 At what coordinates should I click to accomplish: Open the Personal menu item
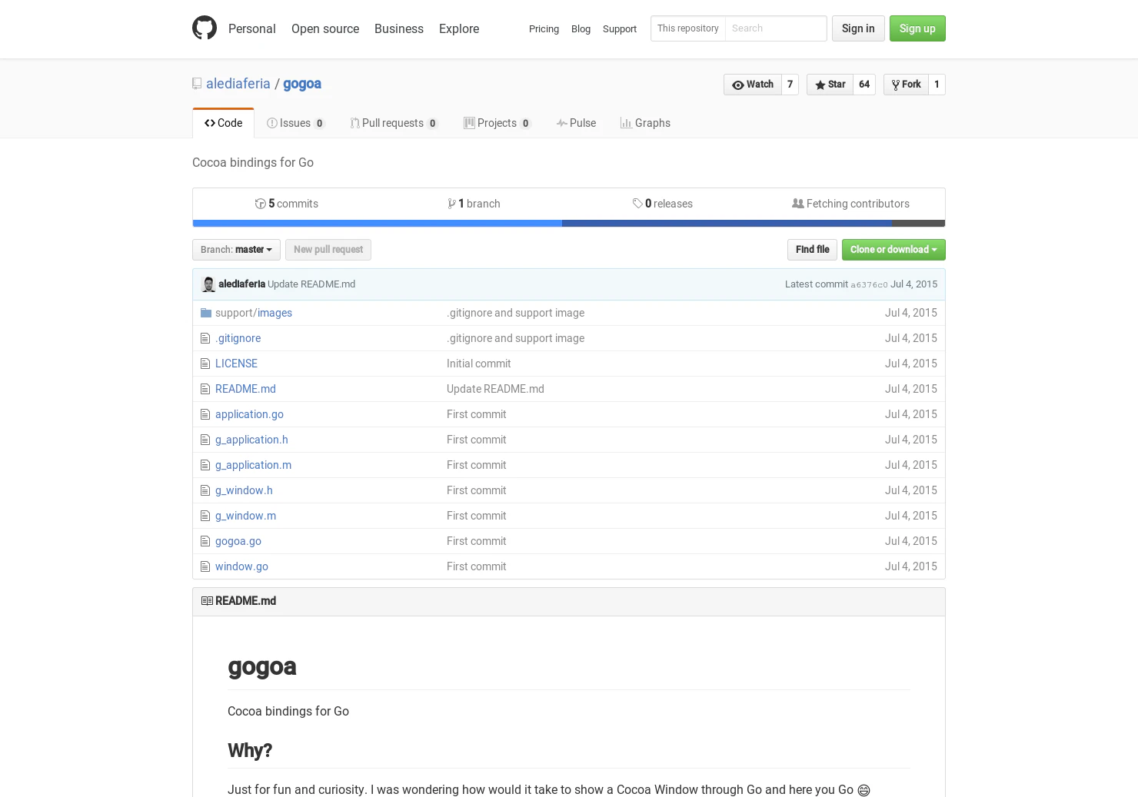[x=252, y=28]
